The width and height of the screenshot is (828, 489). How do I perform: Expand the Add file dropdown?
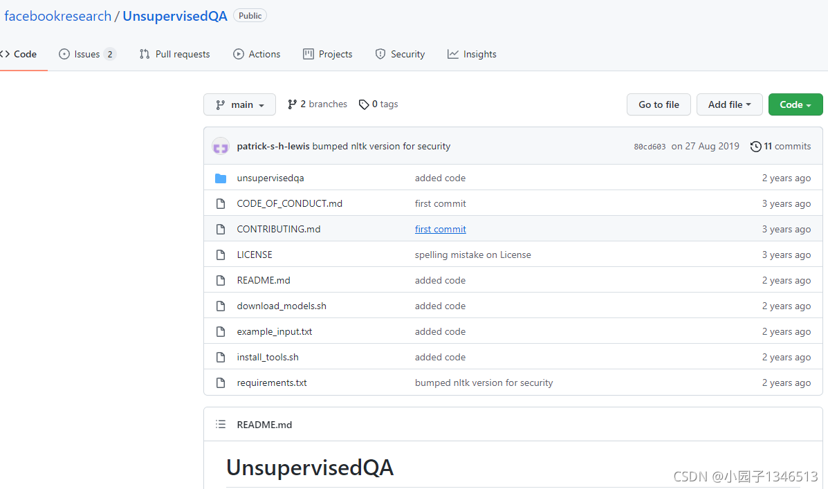729,104
